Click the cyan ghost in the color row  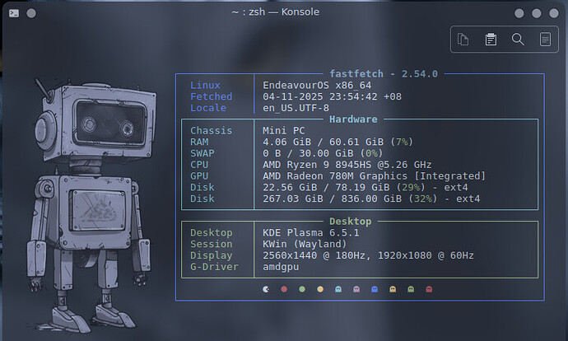(x=338, y=289)
